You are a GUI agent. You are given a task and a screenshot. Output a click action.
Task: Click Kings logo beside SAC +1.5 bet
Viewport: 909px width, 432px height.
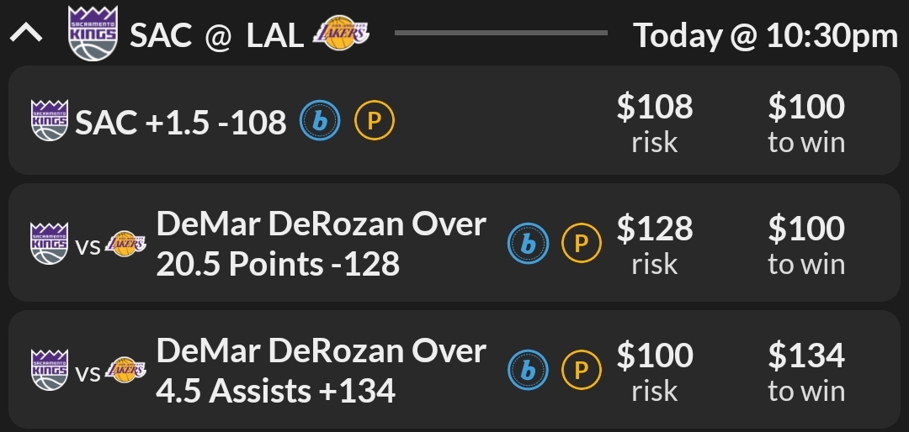[49, 121]
